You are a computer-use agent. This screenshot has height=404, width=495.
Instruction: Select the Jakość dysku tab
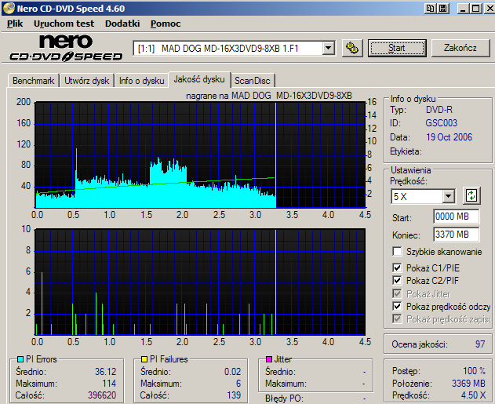pyautogui.click(x=199, y=79)
